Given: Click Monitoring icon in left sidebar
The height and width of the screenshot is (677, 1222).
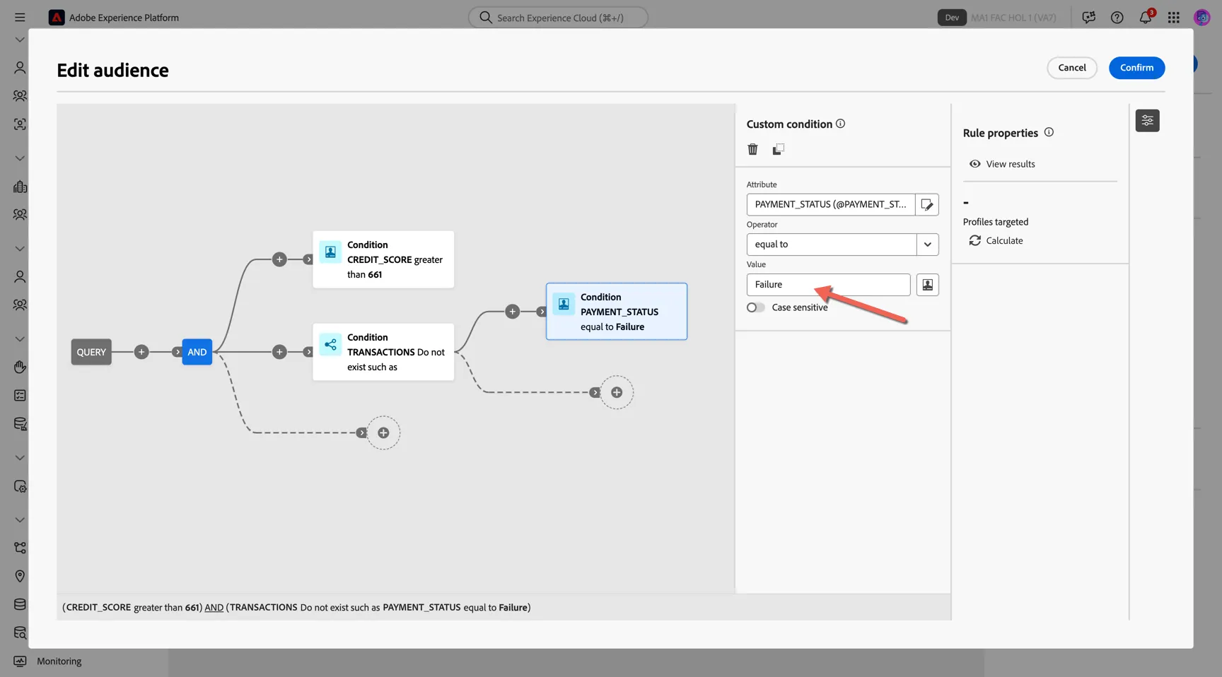Looking at the screenshot, I should 20,661.
